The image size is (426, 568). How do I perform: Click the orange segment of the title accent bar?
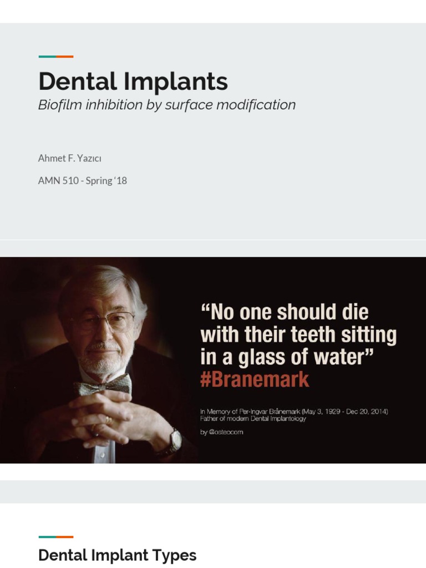pyautogui.click(x=65, y=57)
